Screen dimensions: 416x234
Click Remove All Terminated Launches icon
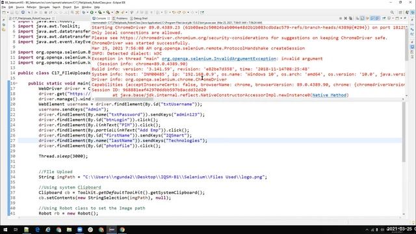click(x=350, y=18)
